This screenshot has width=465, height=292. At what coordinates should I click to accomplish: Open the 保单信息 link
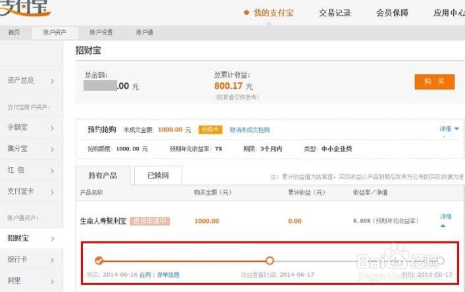pyautogui.click(x=168, y=275)
